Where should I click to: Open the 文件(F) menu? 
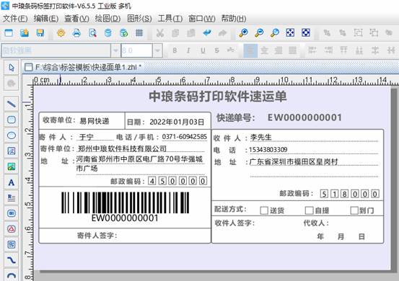tap(15, 19)
